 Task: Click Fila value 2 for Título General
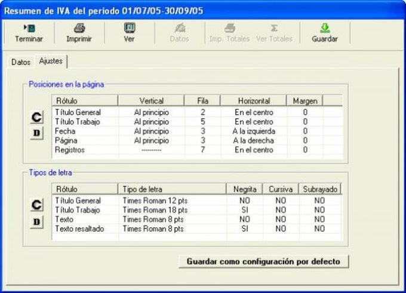click(203, 112)
